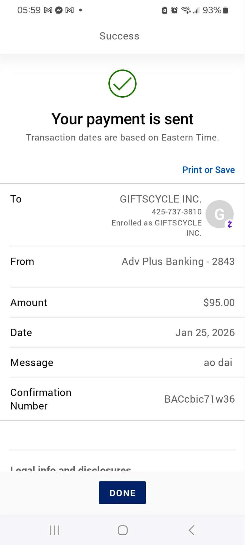
Task: Tap the Adv Plus Banking - 2843 account
Action: (x=178, y=262)
